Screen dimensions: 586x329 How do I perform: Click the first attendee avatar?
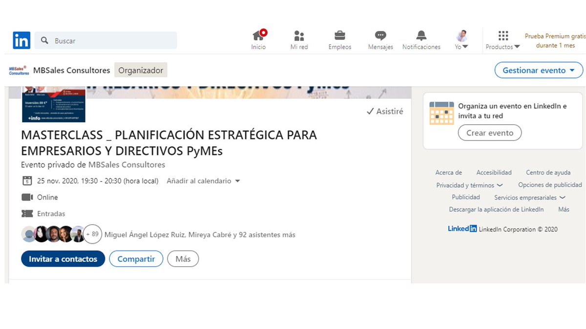pyautogui.click(x=29, y=234)
